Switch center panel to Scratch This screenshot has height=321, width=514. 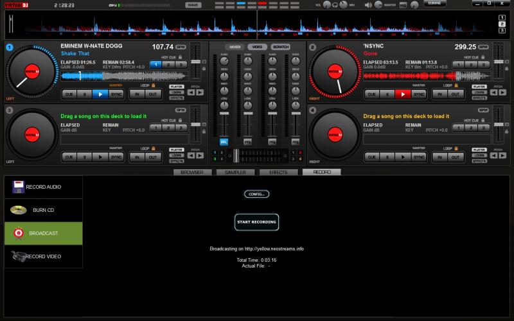coord(281,47)
